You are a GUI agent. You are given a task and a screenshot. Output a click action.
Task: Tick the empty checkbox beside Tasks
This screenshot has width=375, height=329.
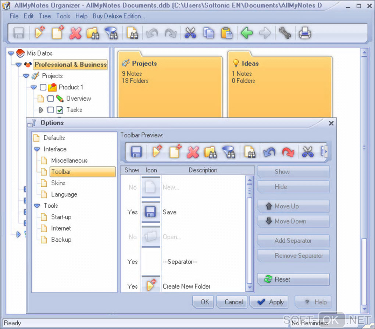(x=50, y=110)
